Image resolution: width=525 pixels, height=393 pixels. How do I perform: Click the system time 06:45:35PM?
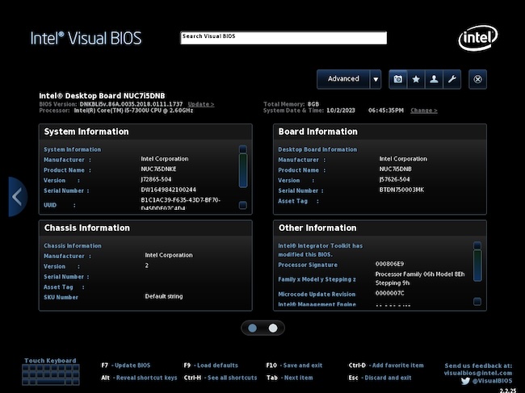386,111
